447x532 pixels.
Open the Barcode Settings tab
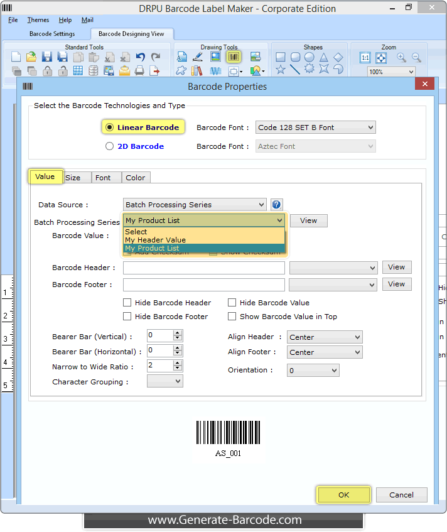52,34
